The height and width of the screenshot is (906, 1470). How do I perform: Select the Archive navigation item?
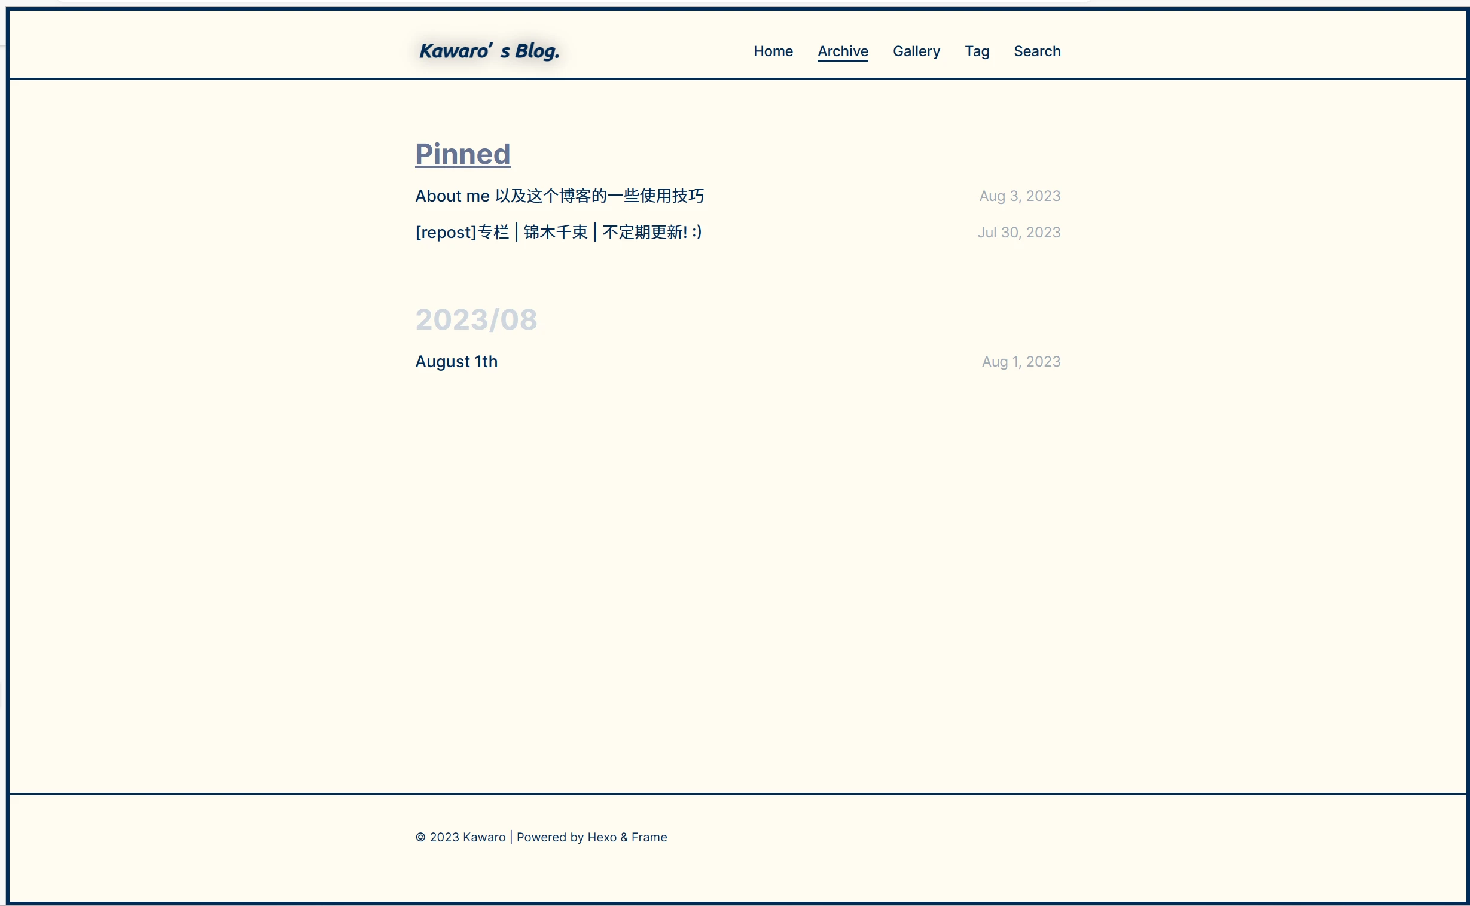pos(843,51)
